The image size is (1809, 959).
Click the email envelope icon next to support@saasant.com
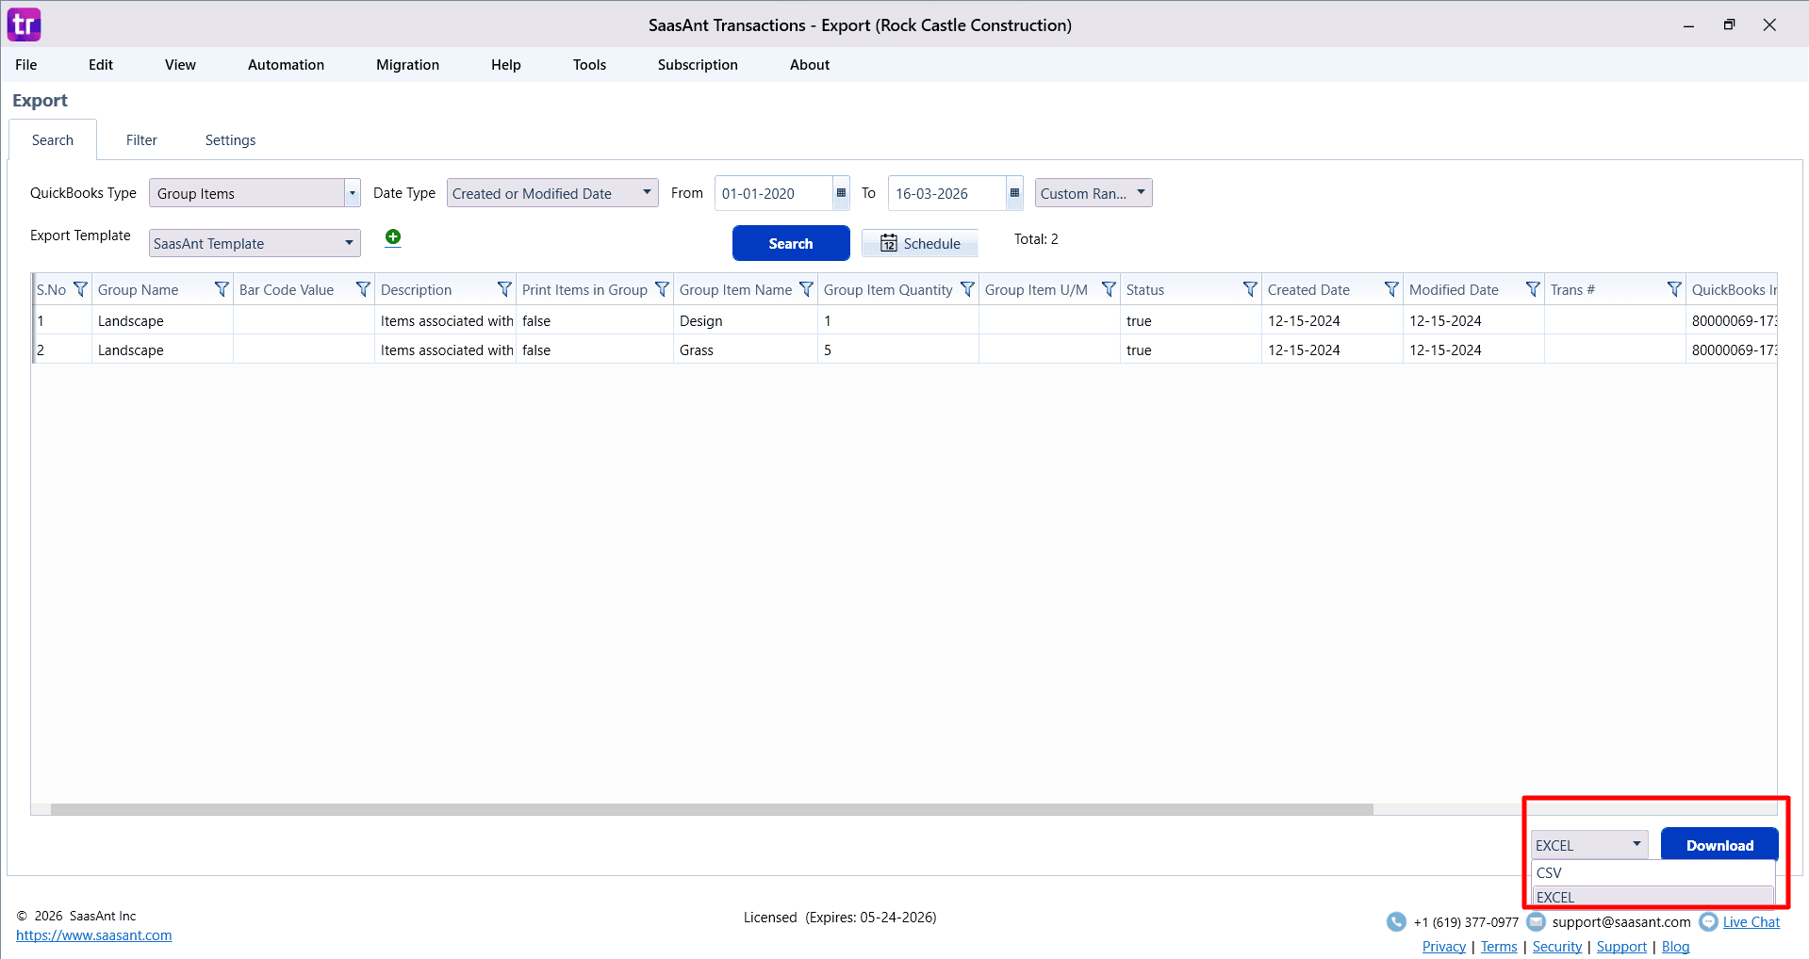tap(1536, 921)
